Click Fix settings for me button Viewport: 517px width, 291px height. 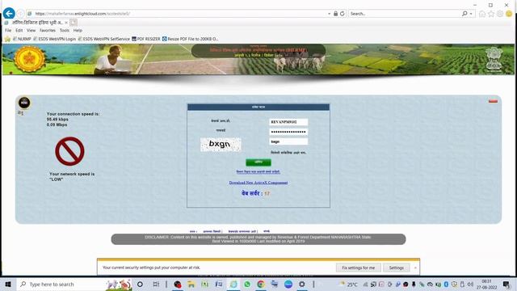coord(359,268)
